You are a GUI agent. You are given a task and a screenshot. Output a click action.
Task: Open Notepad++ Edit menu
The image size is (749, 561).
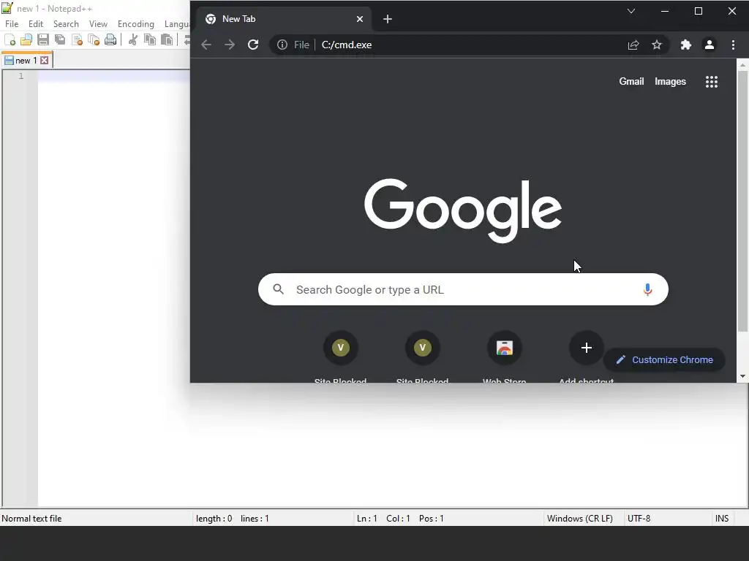pos(36,24)
